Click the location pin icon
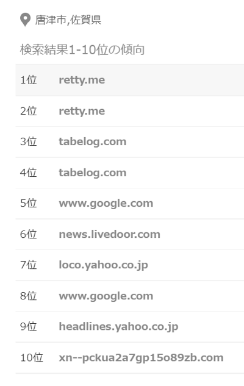This screenshot has height=386, width=244. (25, 20)
